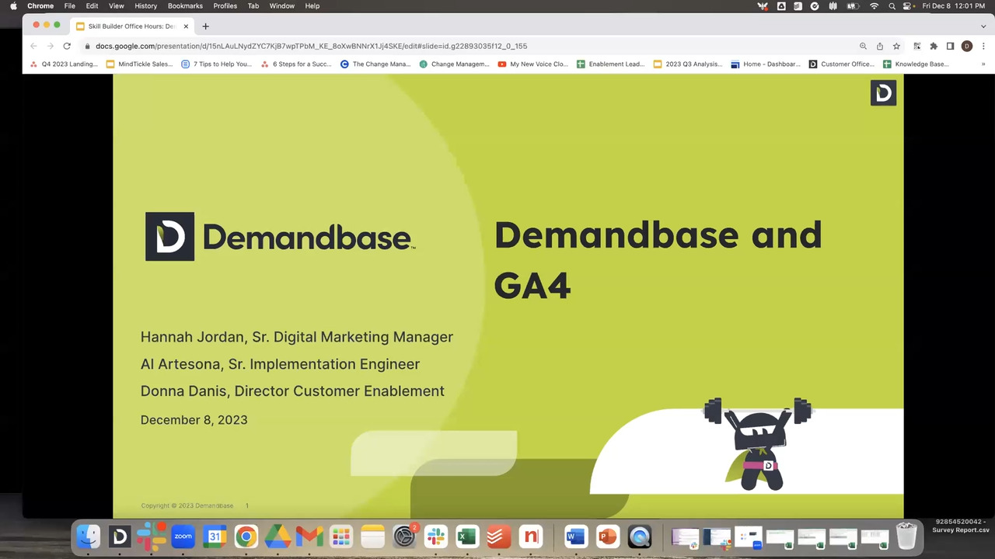The width and height of the screenshot is (995, 559).
Task: Open Launchpad from the dock
Action: [x=341, y=536]
